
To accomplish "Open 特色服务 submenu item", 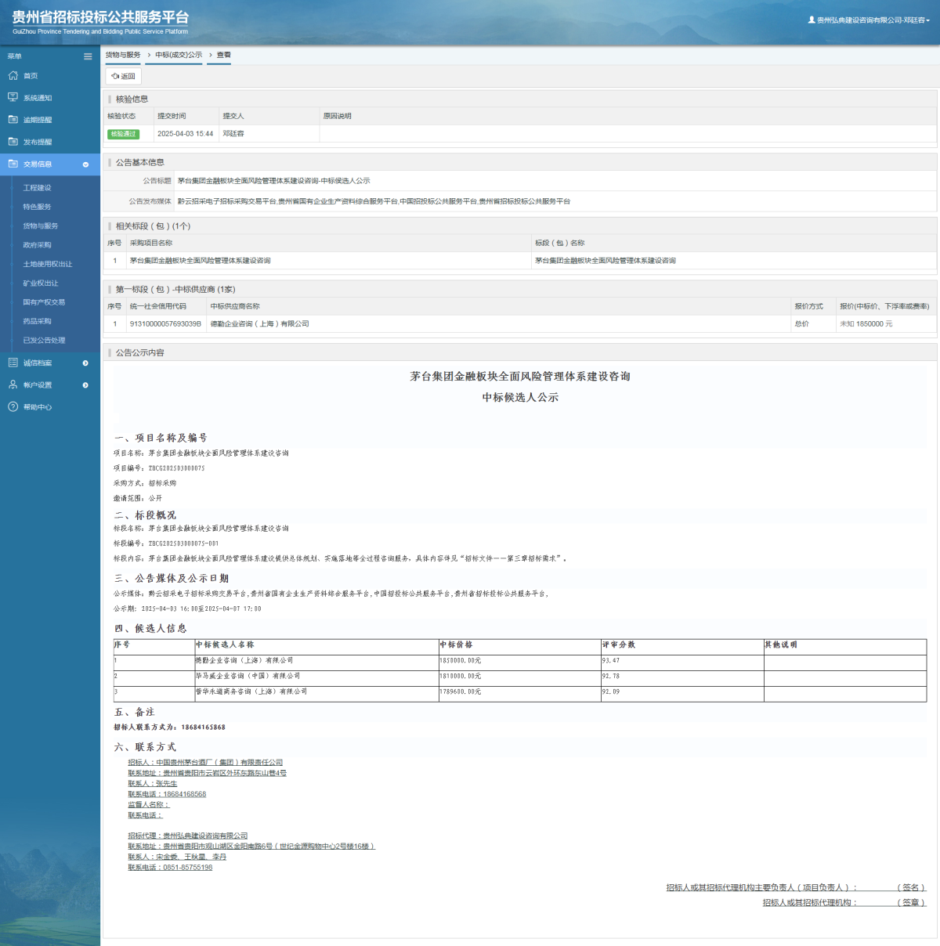I will [37, 207].
